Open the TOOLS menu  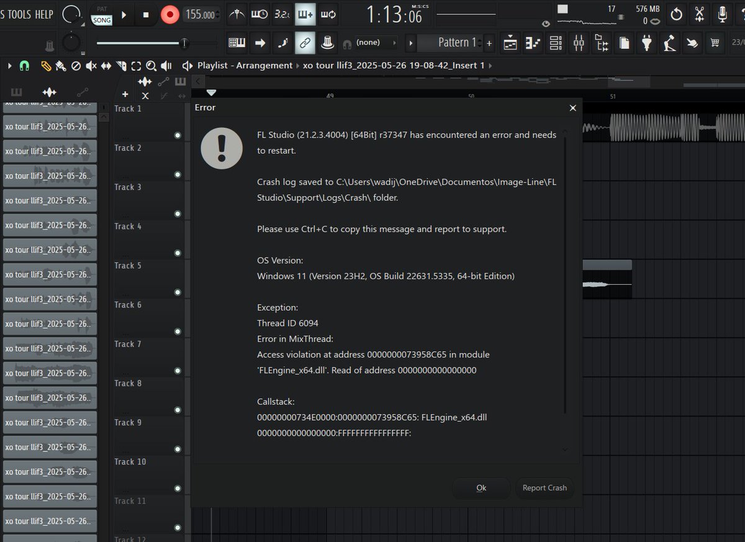19,14
